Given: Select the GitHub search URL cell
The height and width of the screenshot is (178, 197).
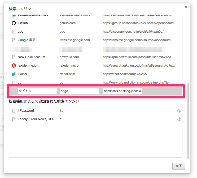Looking at the screenshot, I should click(x=138, y=23).
